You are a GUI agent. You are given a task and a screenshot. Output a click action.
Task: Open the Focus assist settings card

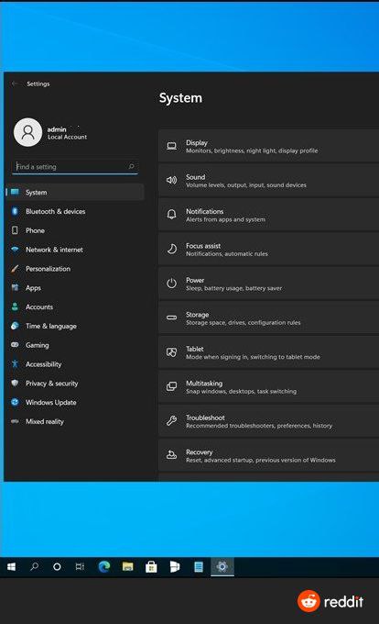[x=268, y=249]
